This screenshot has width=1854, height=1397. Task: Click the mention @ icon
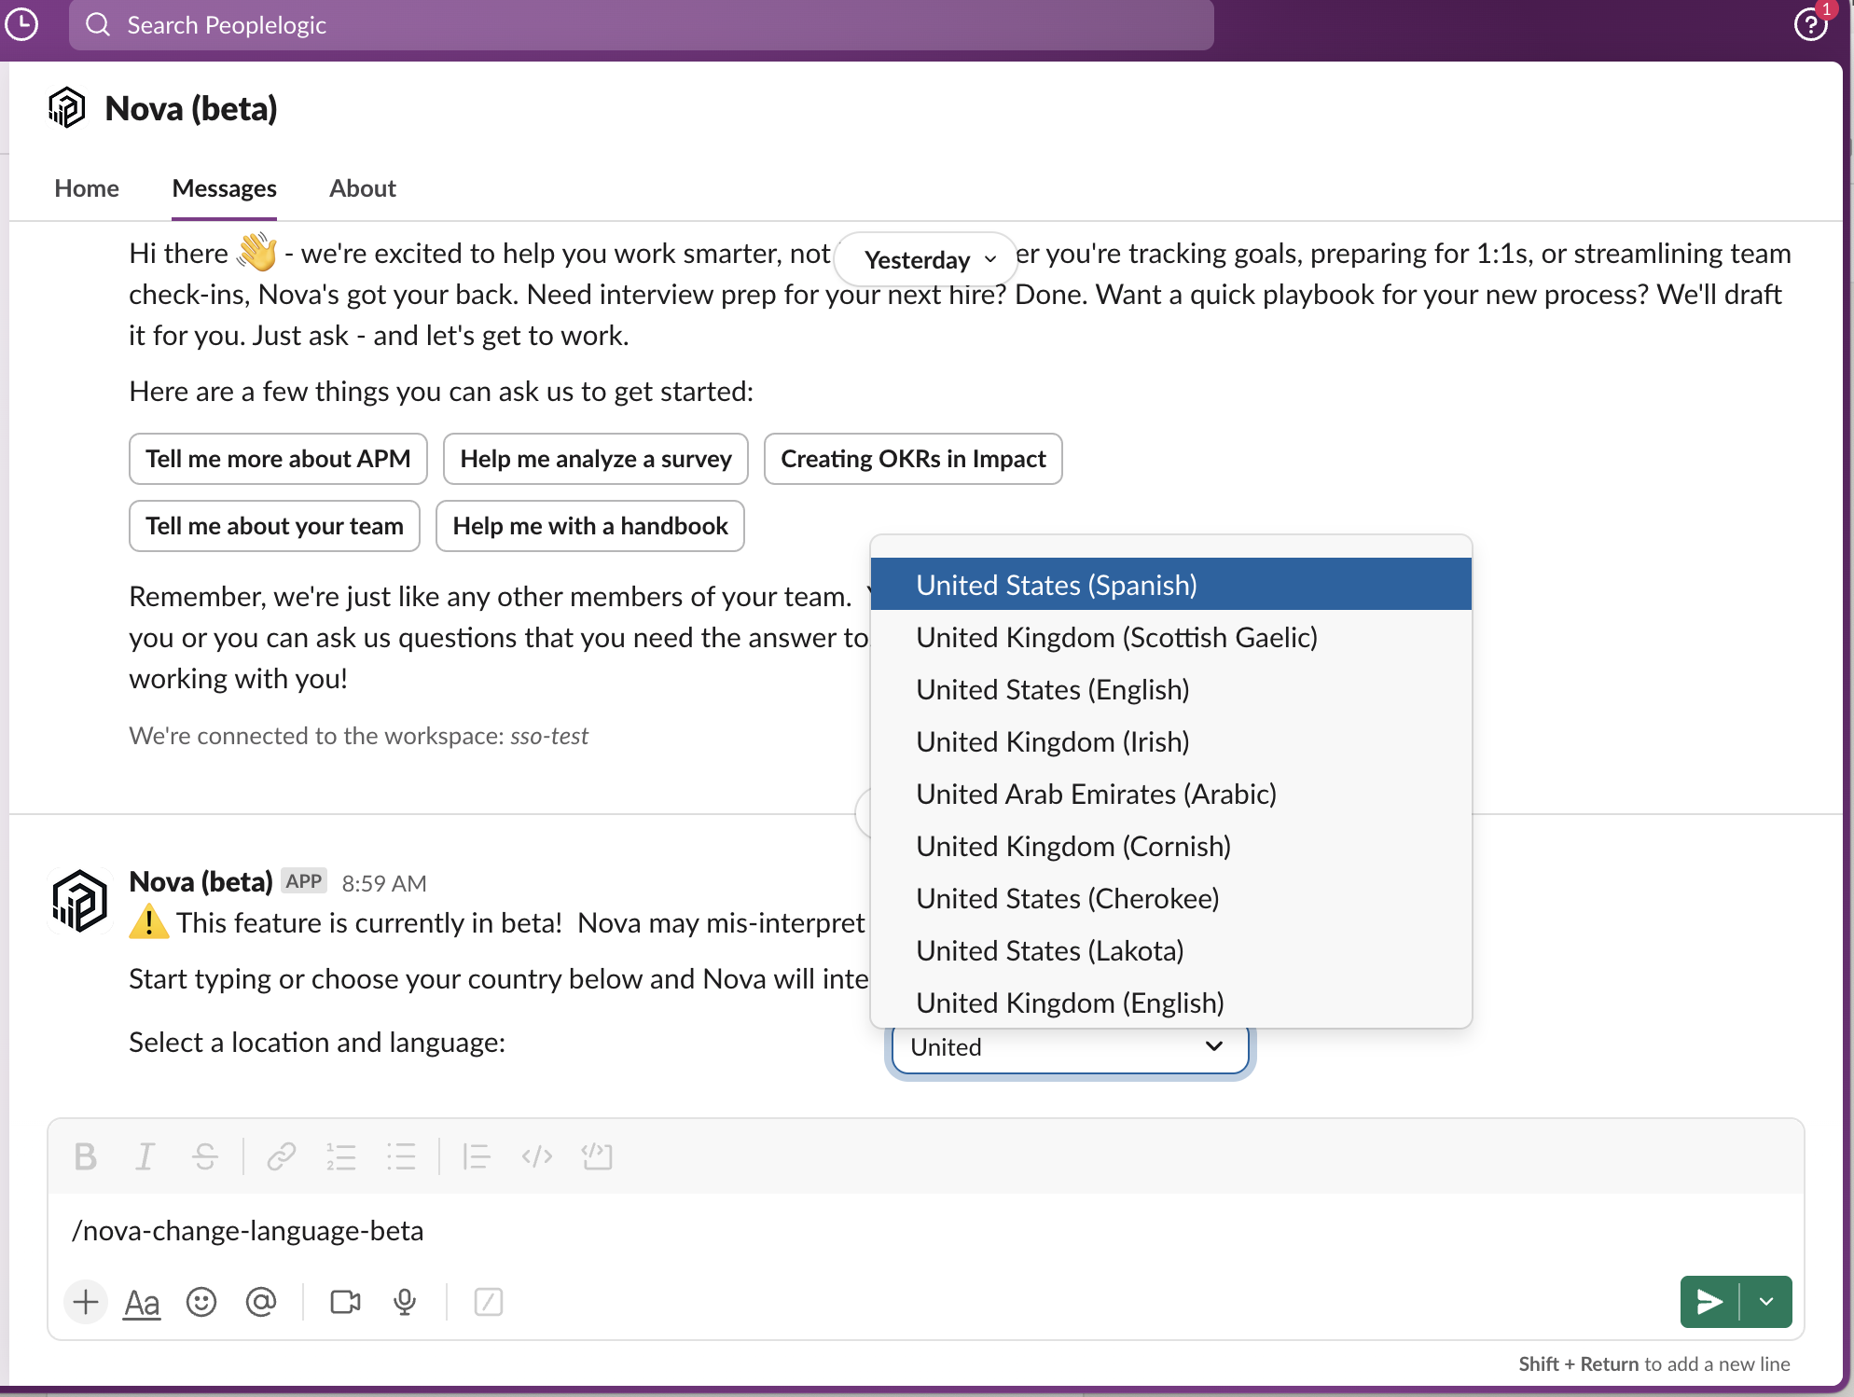[261, 1302]
